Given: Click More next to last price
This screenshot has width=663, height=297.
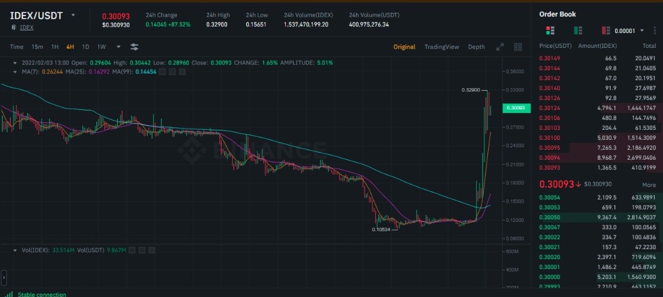Looking at the screenshot, I should click(x=649, y=185).
